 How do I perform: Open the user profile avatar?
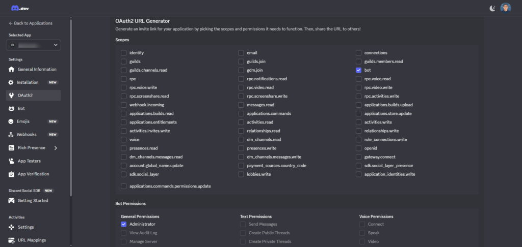(x=505, y=8)
